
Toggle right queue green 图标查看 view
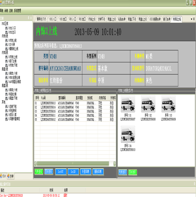coord(132,172)
